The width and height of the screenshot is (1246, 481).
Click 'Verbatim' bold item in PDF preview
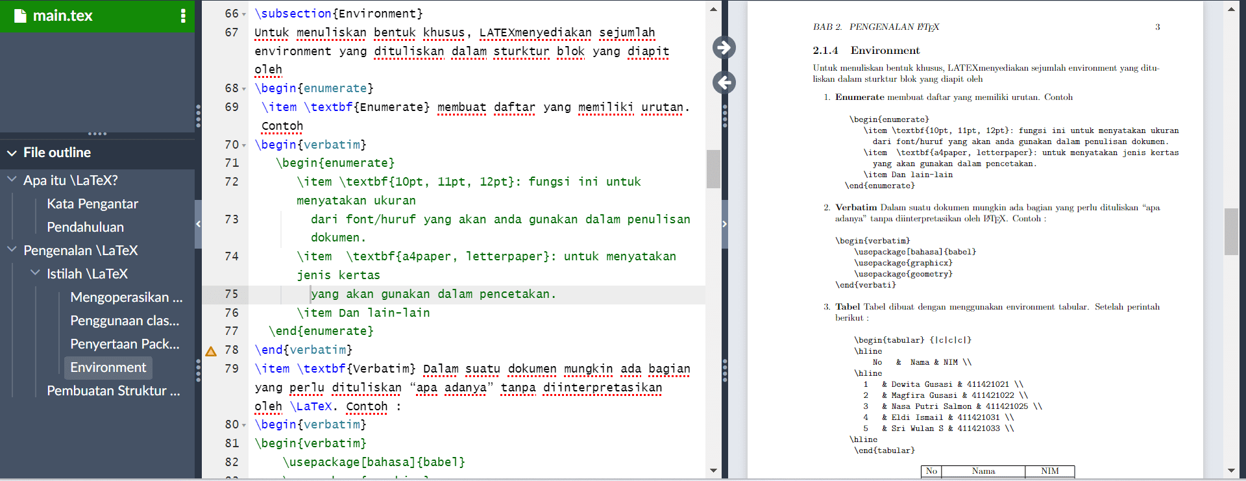pos(856,208)
